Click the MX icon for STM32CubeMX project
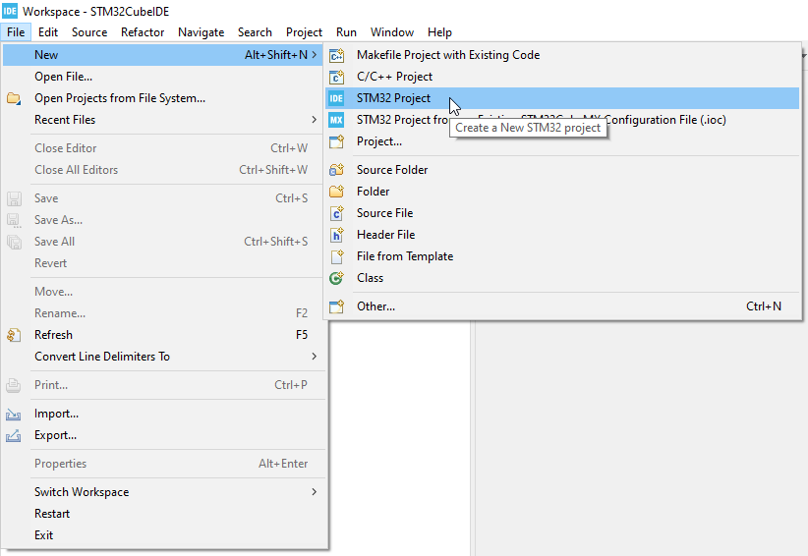 (336, 120)
